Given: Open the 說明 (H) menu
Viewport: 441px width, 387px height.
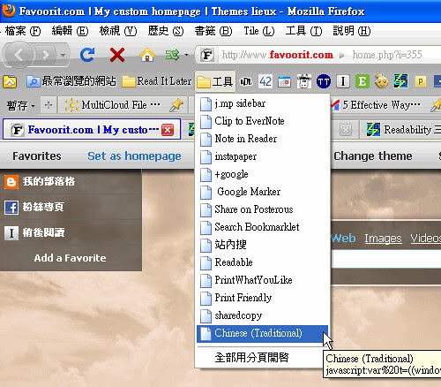Looking at the screenshot, I should pos(352,31).
